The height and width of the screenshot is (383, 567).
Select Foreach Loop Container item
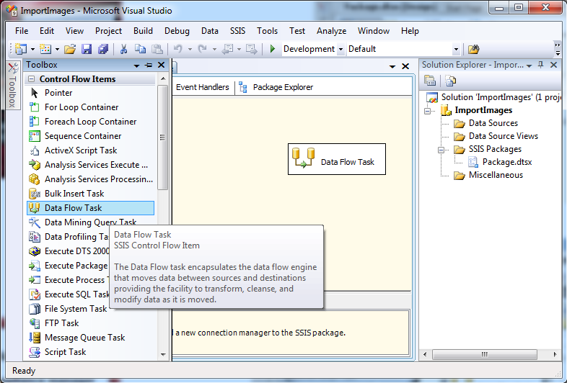(90, 122)
